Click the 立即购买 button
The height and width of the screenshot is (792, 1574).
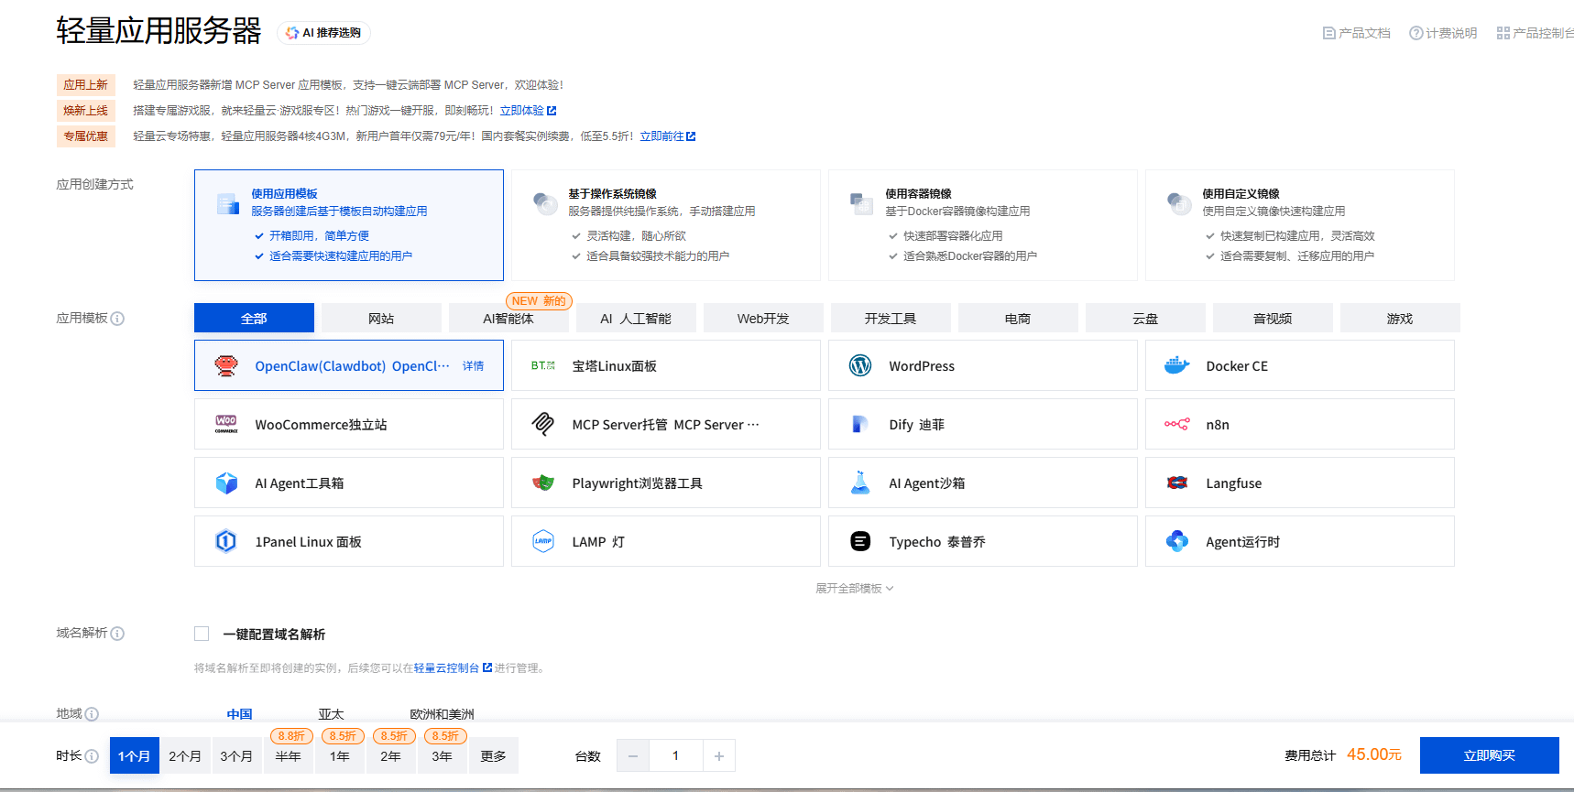(x=1489, y=755)
